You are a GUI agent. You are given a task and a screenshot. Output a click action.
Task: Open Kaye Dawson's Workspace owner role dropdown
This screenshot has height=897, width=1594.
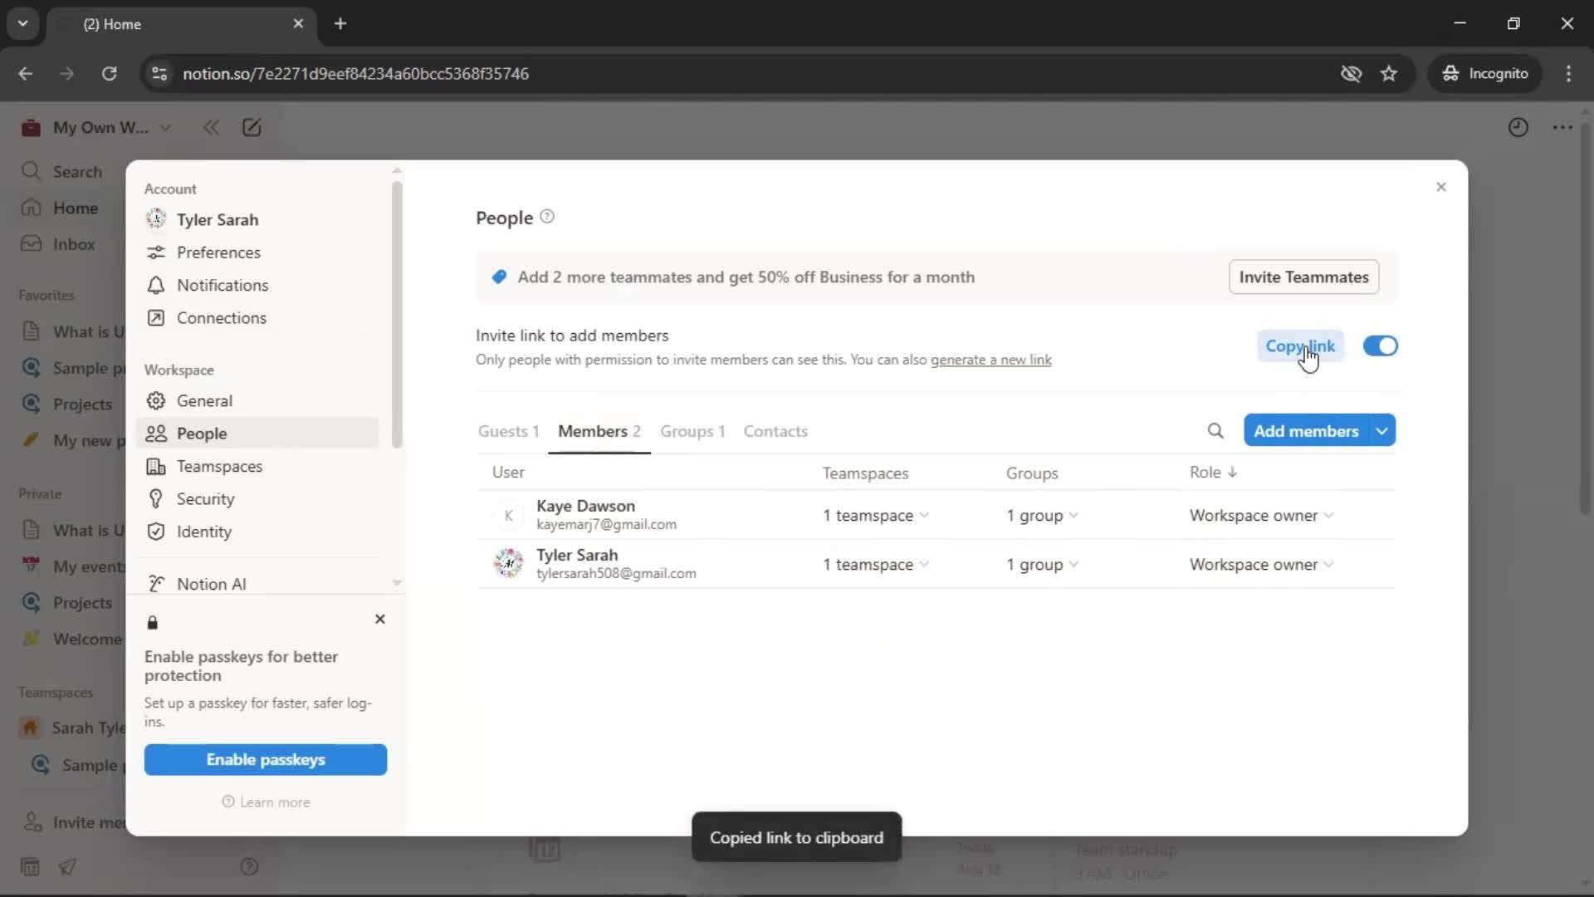1261,515
